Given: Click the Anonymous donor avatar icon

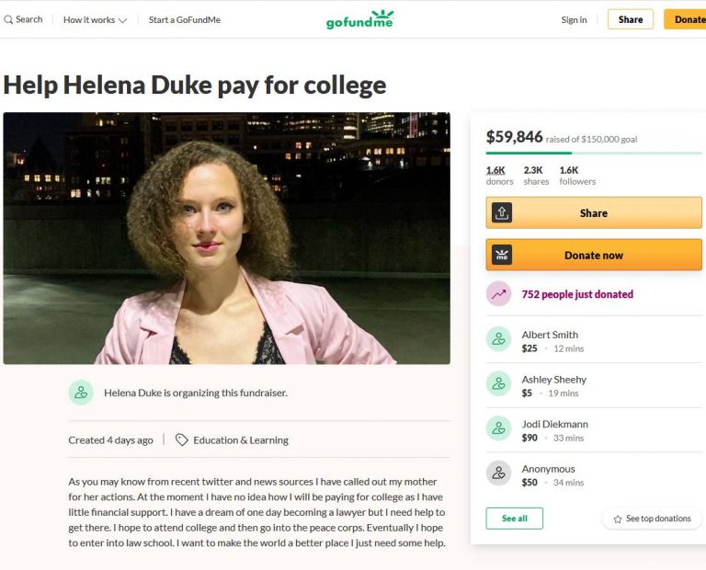Looking at the screenshot, I should (x=498, y=473).
